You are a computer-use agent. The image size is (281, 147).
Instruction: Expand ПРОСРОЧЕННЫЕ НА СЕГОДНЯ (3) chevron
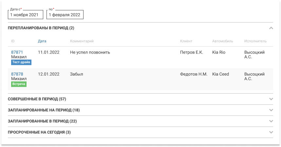(271, 132)
